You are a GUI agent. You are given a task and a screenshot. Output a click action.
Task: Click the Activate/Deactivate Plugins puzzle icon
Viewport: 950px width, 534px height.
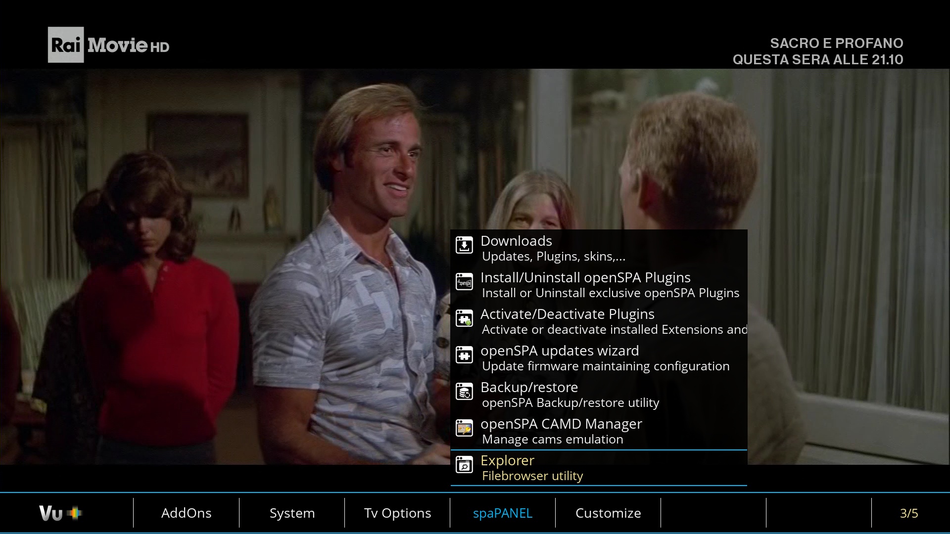tap(464, 319)
